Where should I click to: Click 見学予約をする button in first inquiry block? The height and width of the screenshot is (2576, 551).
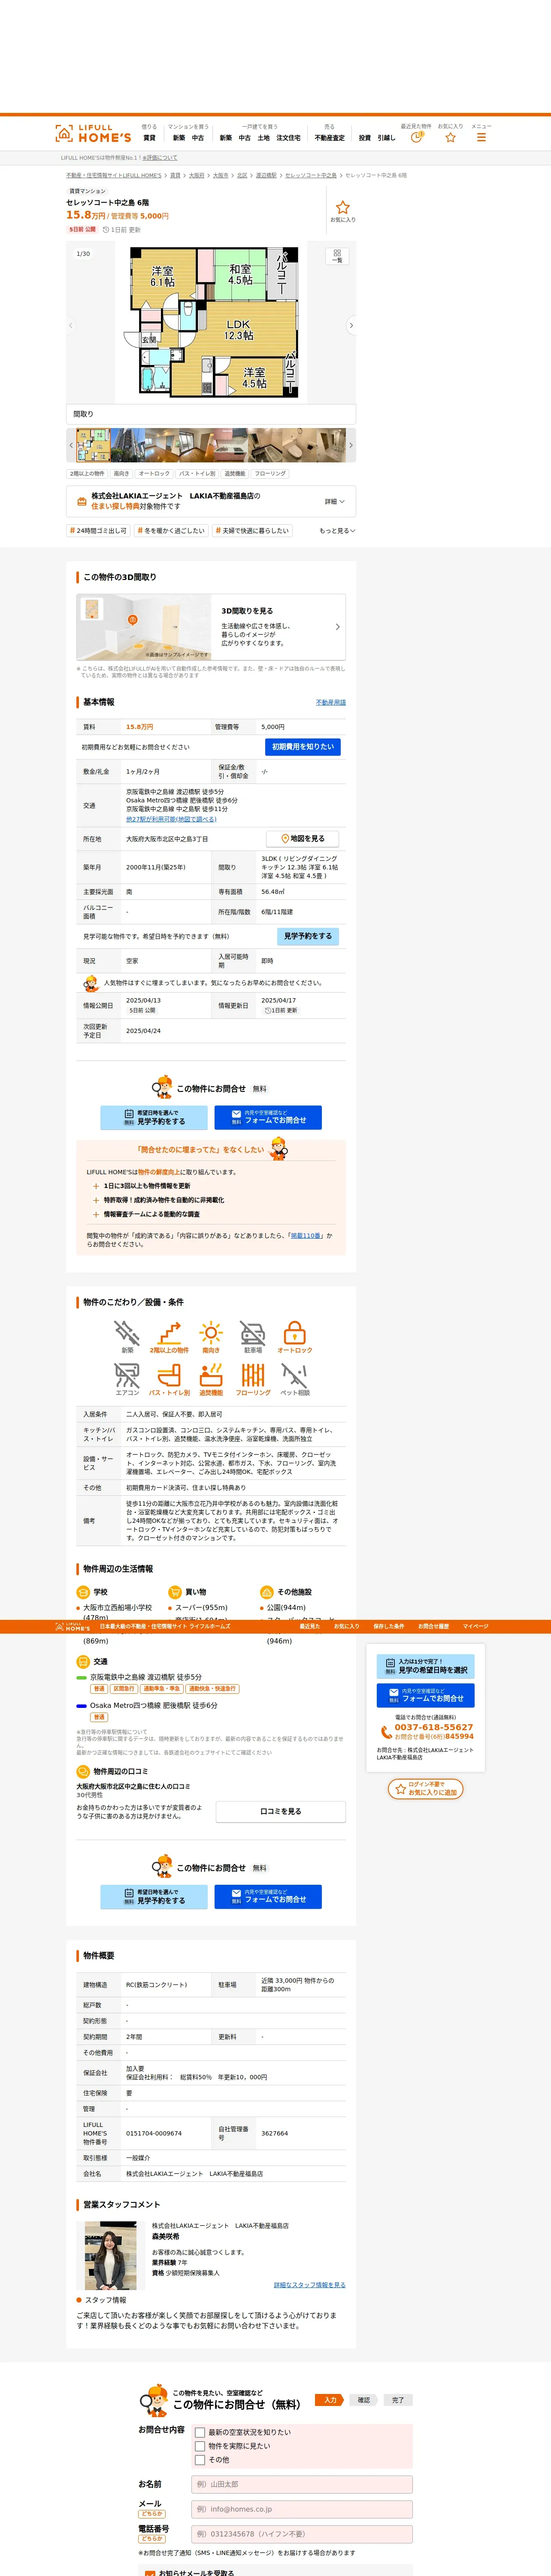[154, 1118]
